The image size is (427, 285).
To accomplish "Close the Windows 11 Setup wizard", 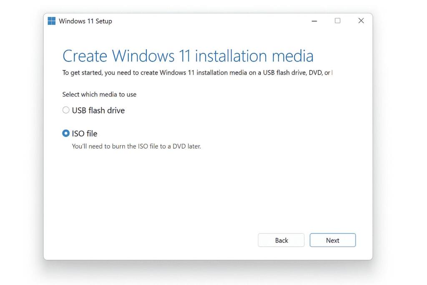I will point(361,20).
